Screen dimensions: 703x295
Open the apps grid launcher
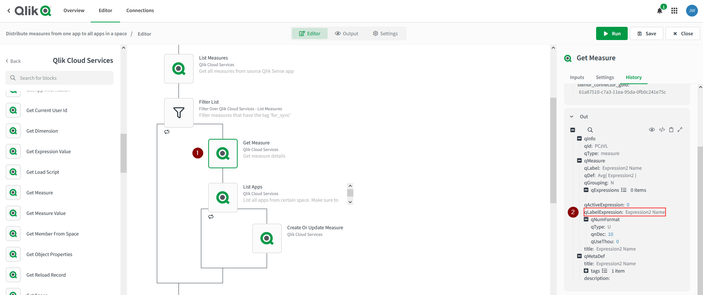pyautogui.click(x=674, y=11)
